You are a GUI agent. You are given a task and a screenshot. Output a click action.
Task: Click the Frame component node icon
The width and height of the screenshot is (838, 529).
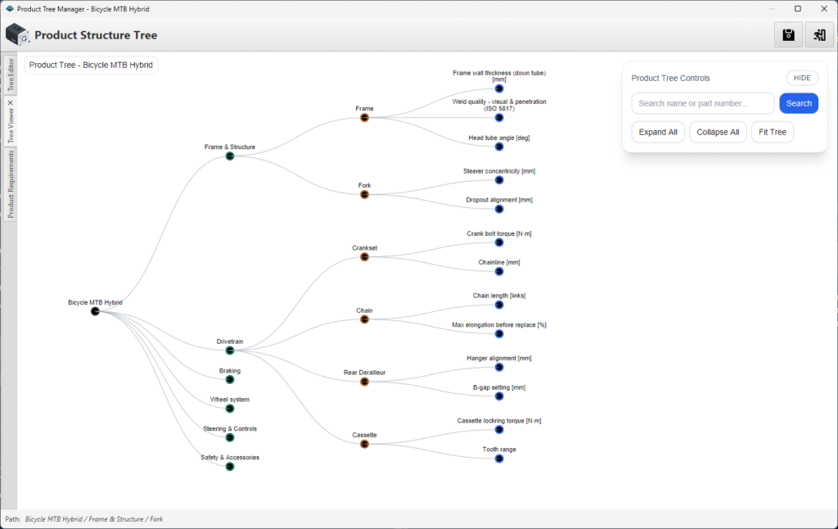pos(364,118)
